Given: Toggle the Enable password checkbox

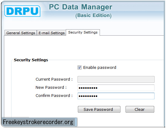Looking at the screenshot, I should point(79,67).
